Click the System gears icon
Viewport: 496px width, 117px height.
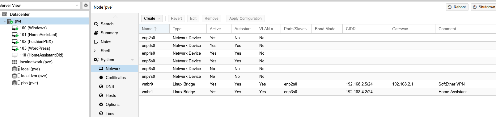[x=96, y=60]
